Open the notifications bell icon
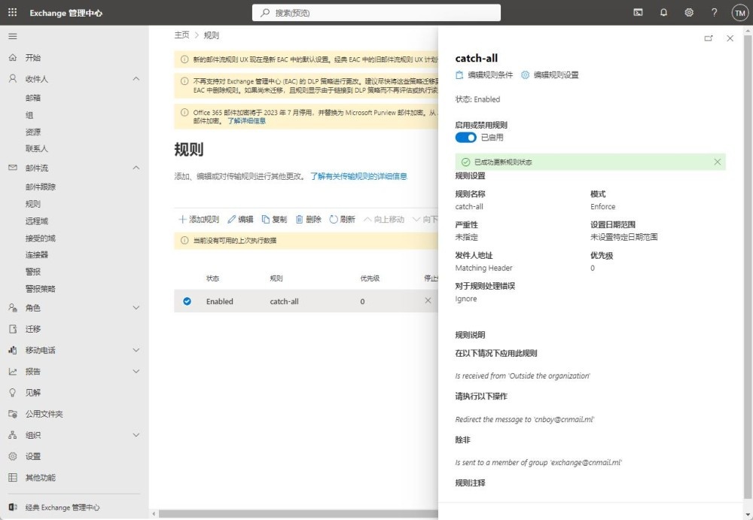The image size is (753, 520). click(663, 13)
